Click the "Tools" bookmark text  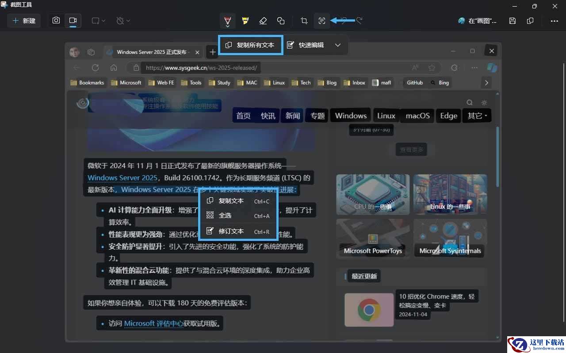pyautogui.click(x=195, y=83)
